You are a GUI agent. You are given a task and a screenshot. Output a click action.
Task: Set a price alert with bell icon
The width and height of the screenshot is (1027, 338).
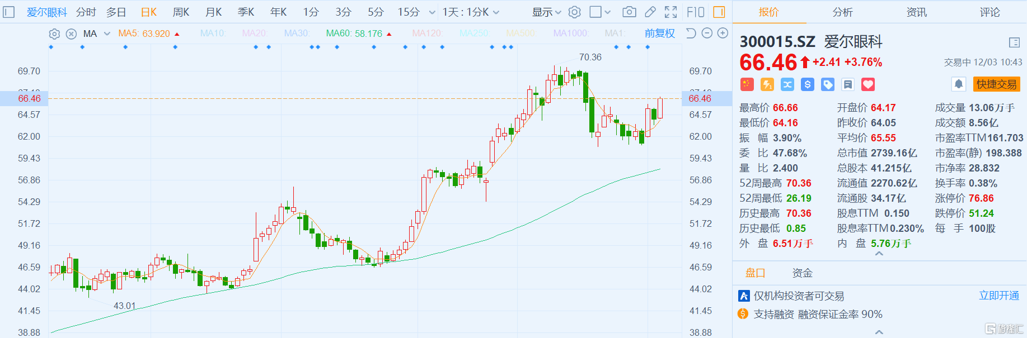(959, 84)
